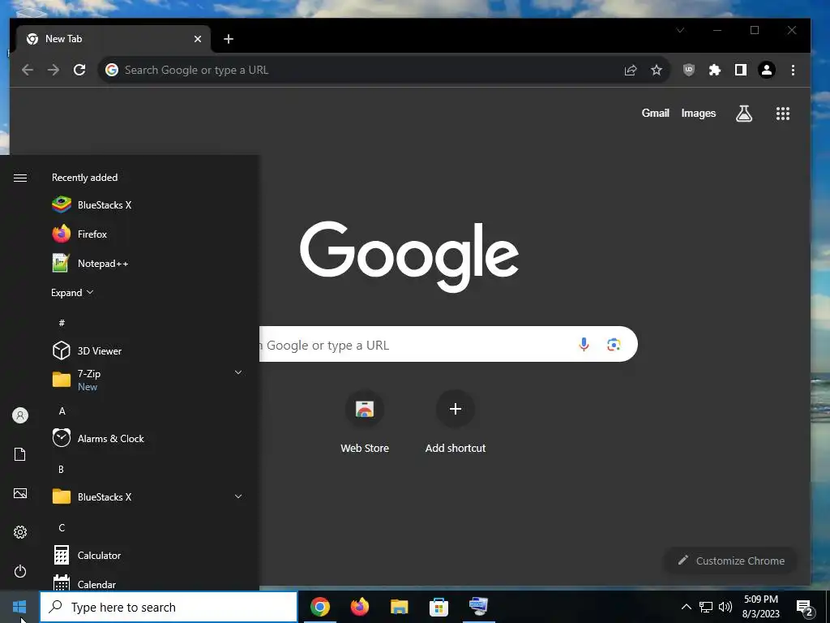The width and height of the screenshot is (830, 623).
Task: Open the network status tray icon
Action: click(x=706, y=607)
